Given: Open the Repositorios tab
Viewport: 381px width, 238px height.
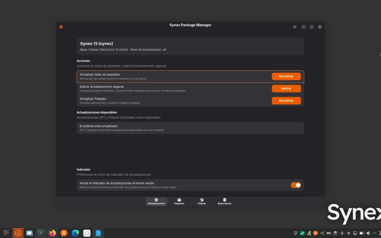Looking at the screenshot, I should 224,201.
